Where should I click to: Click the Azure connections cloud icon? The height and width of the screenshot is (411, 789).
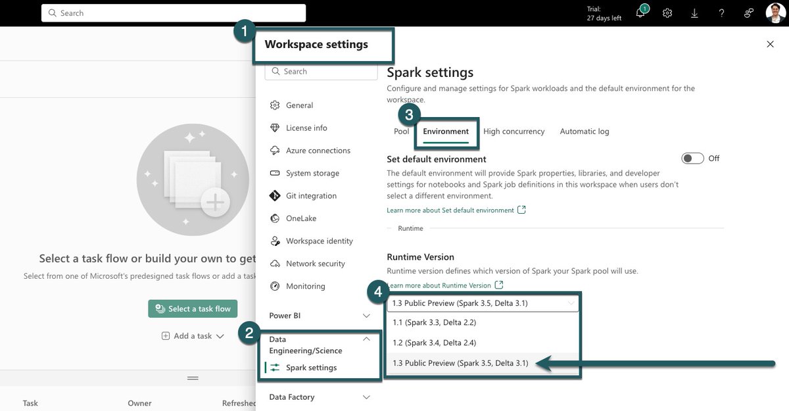[x=275, y=151]
